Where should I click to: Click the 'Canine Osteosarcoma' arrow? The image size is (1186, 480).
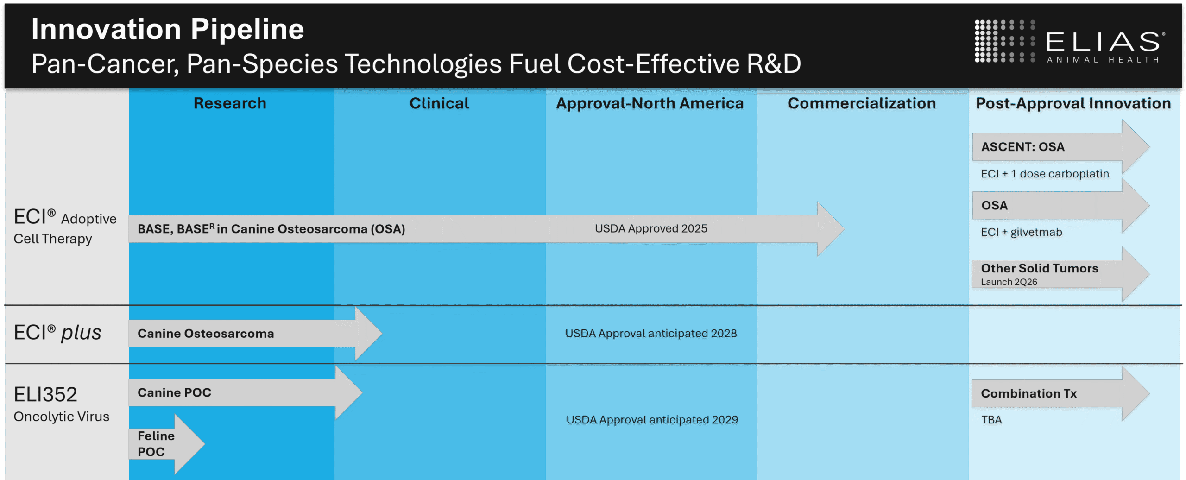(255, 333)
